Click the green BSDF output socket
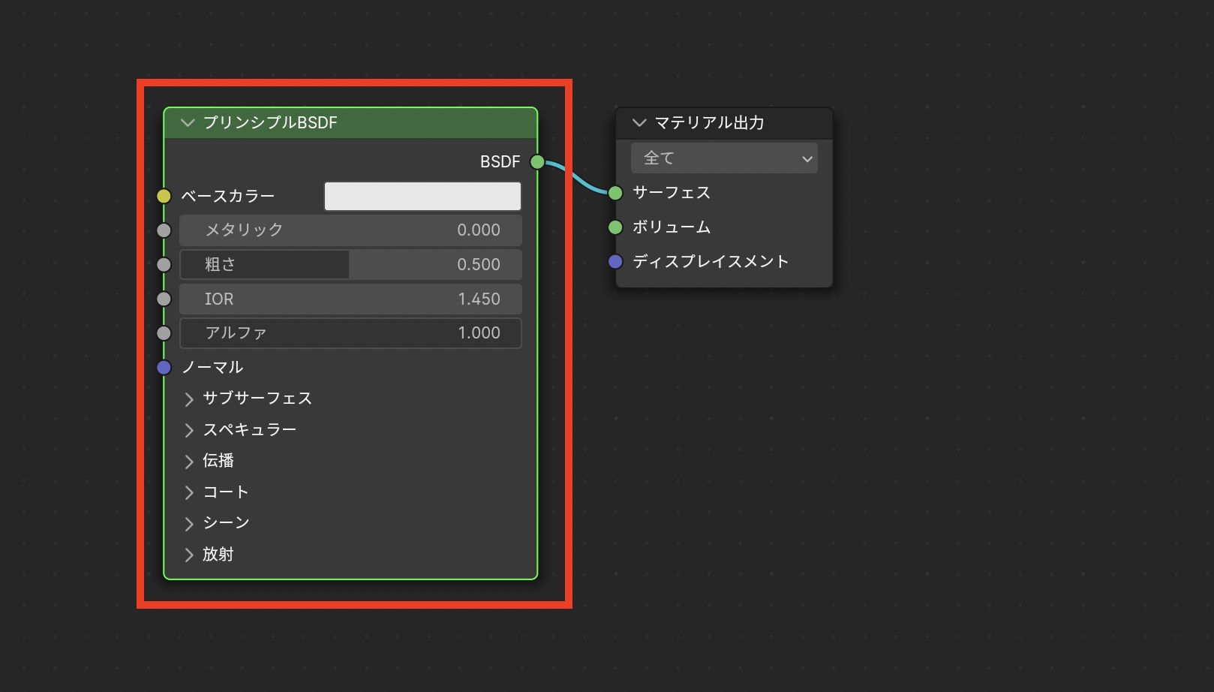The height and width of the screenshot is (692, 1214). point(537,161)
